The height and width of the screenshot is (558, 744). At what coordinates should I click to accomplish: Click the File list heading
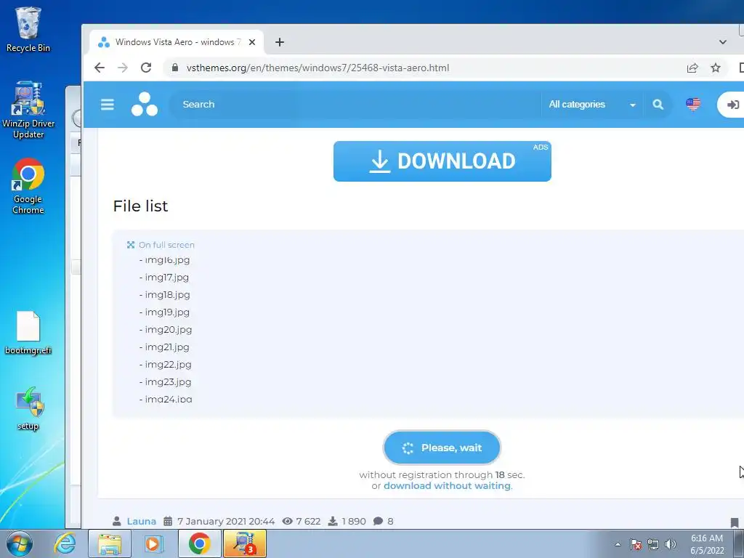click(x=140, y=206)
